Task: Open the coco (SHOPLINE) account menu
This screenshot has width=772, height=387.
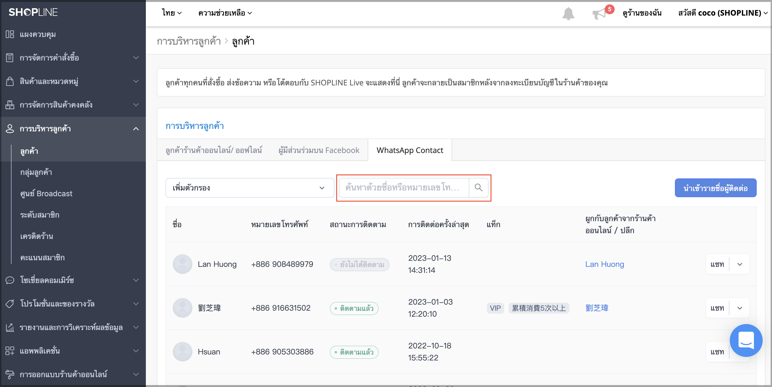Action: [723, 13]
